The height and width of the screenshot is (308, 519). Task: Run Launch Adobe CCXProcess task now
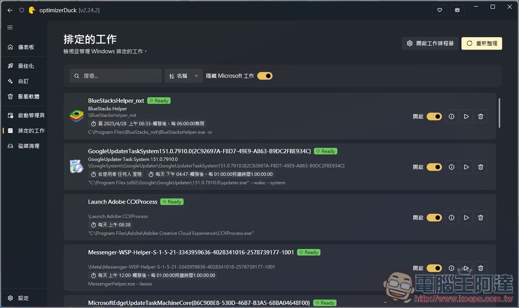(466, 218)
